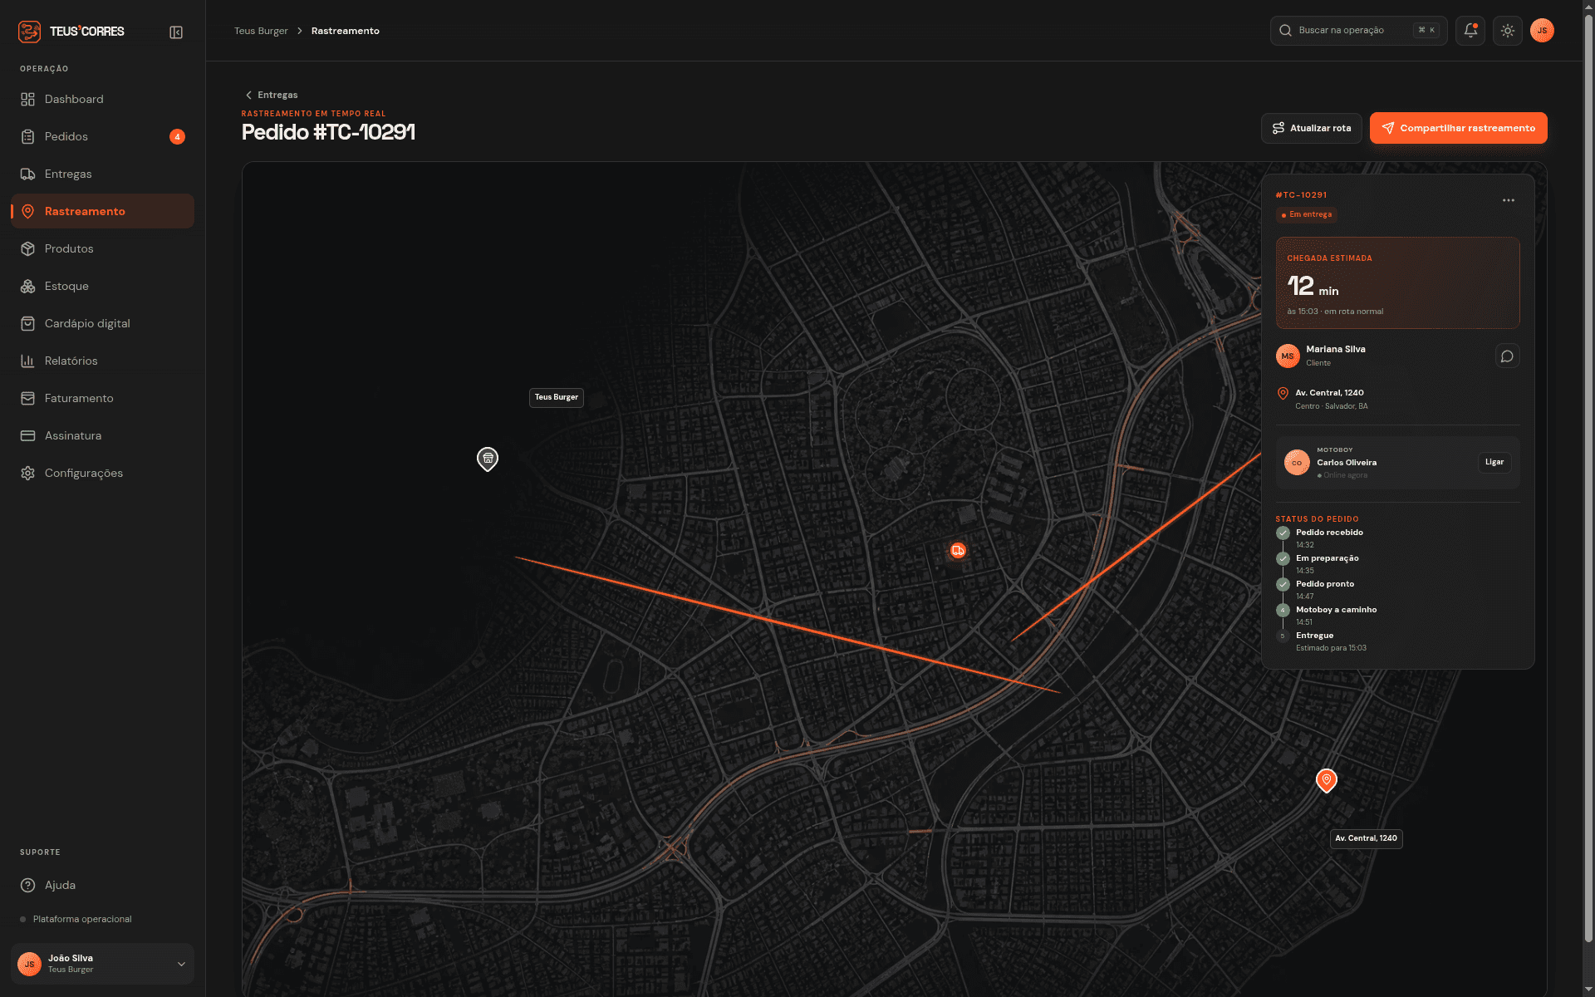Open Cardápio digital in sidebar
The height and width of the screenshot is (997, 1595).
(103, 323)
